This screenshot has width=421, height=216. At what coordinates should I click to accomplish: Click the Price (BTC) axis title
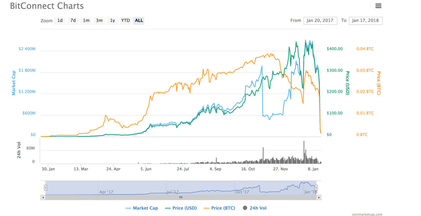(x=379, y=83)
